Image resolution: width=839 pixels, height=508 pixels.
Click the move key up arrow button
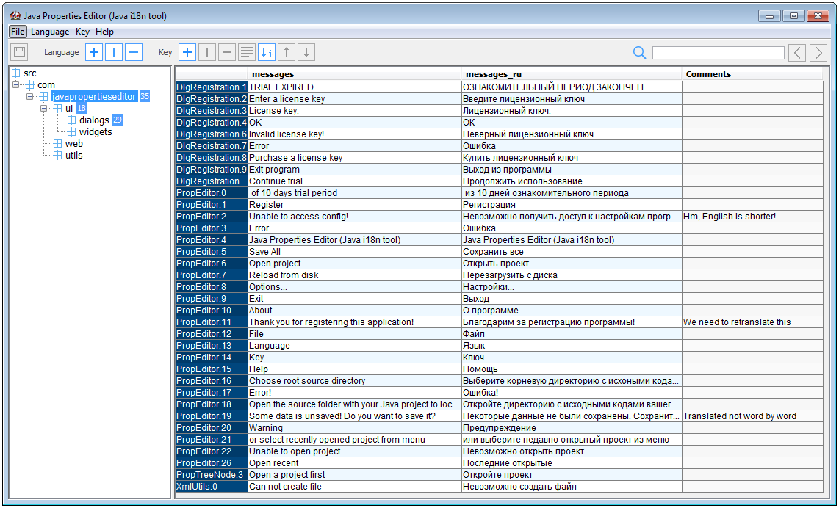(x=287, y=52)
